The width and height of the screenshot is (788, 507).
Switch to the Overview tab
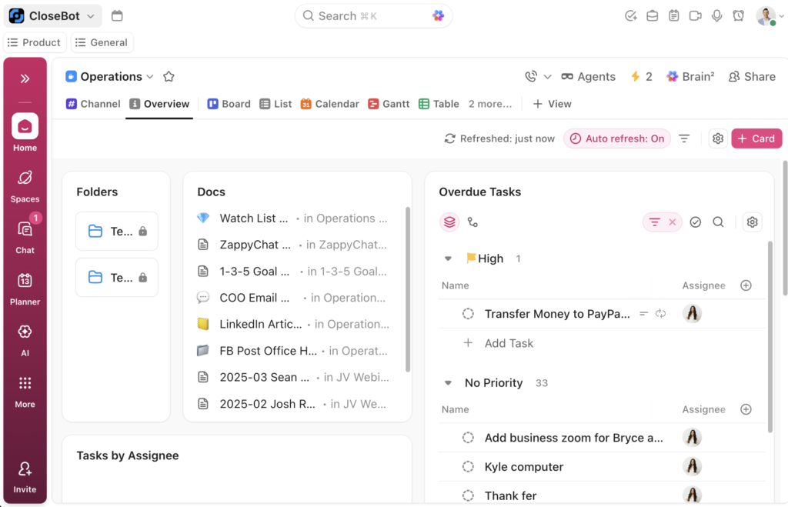(x=159, y=104)
